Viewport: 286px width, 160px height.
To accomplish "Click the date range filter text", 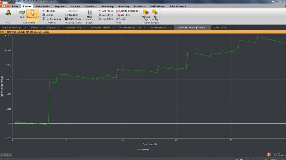I will (28, 32).
